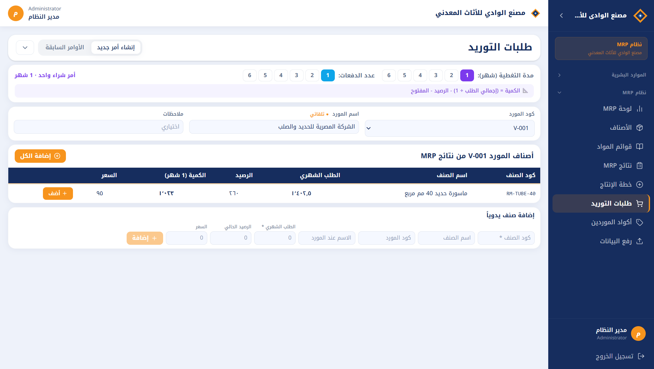Set عدد الدفعات to 4

(281, 75)
